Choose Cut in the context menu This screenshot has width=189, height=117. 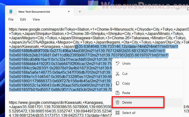click(148, 74)
